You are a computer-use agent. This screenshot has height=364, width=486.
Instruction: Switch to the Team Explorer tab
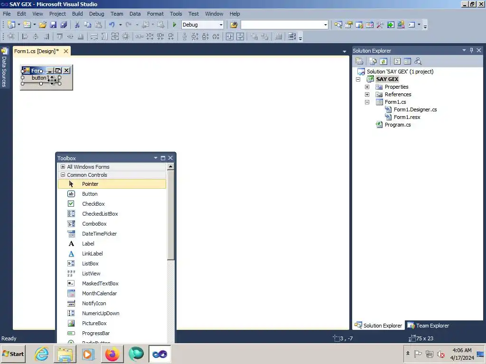pos(429,325)
